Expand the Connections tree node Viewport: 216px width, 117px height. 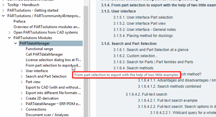[22, 109]
